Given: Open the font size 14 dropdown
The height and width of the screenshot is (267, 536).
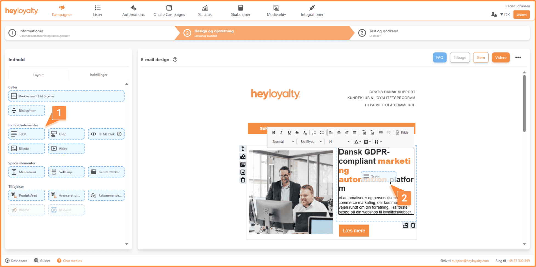Looking at the screenshot, I should tap(338, 142).
